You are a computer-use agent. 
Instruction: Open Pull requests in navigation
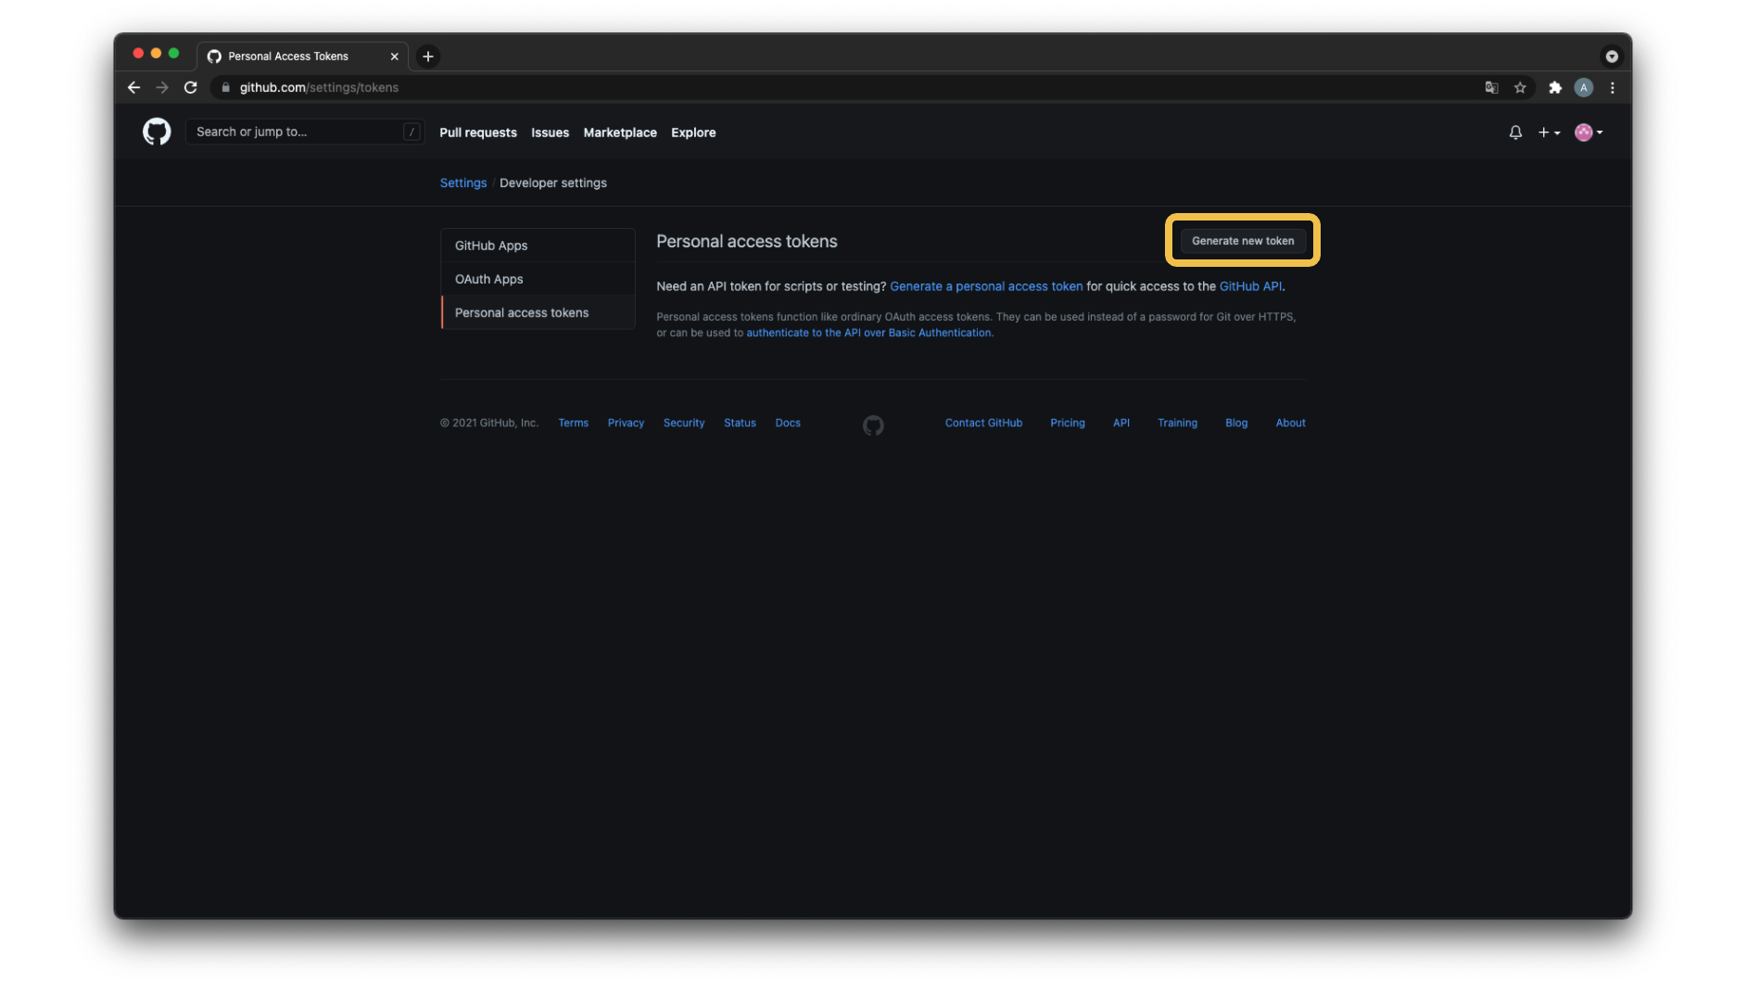(x=478, y=132)
